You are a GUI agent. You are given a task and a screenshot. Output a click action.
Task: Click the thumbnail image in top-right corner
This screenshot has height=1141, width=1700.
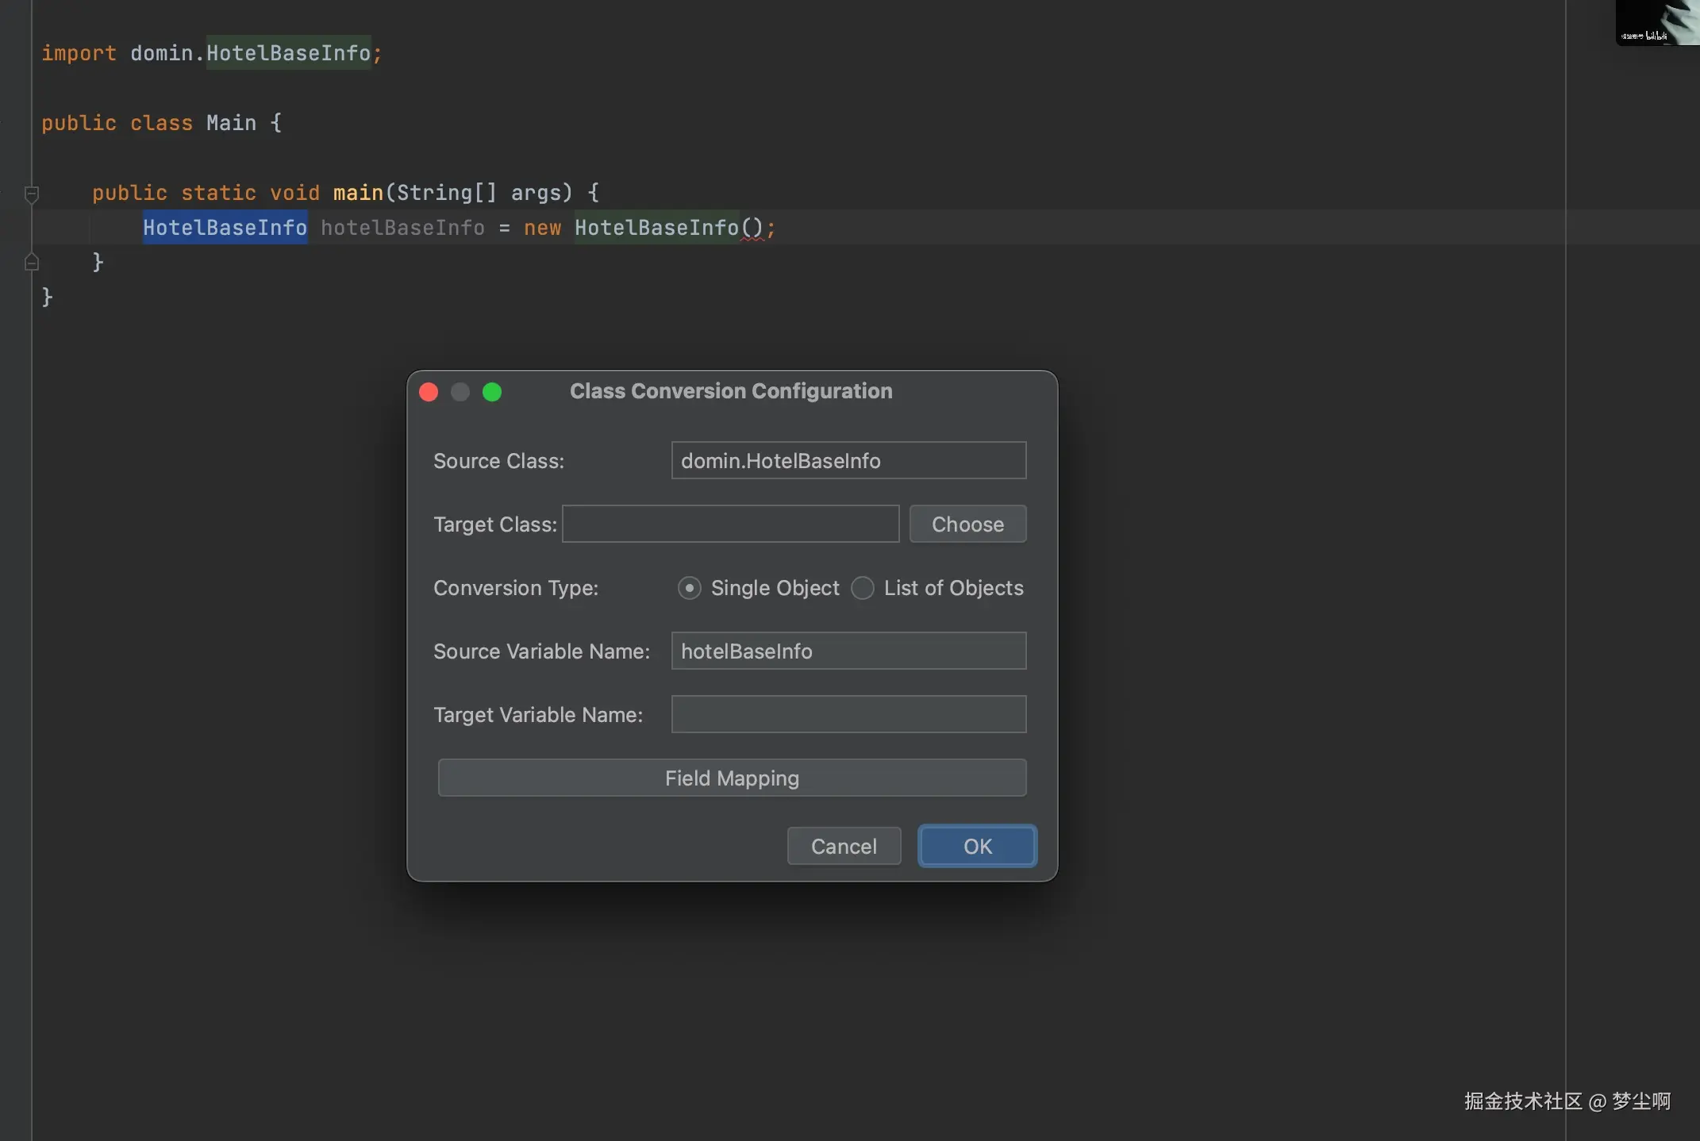(x=1657, y=22)
